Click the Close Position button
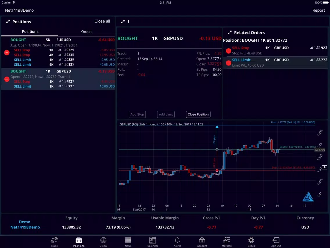 click(198, 114)
